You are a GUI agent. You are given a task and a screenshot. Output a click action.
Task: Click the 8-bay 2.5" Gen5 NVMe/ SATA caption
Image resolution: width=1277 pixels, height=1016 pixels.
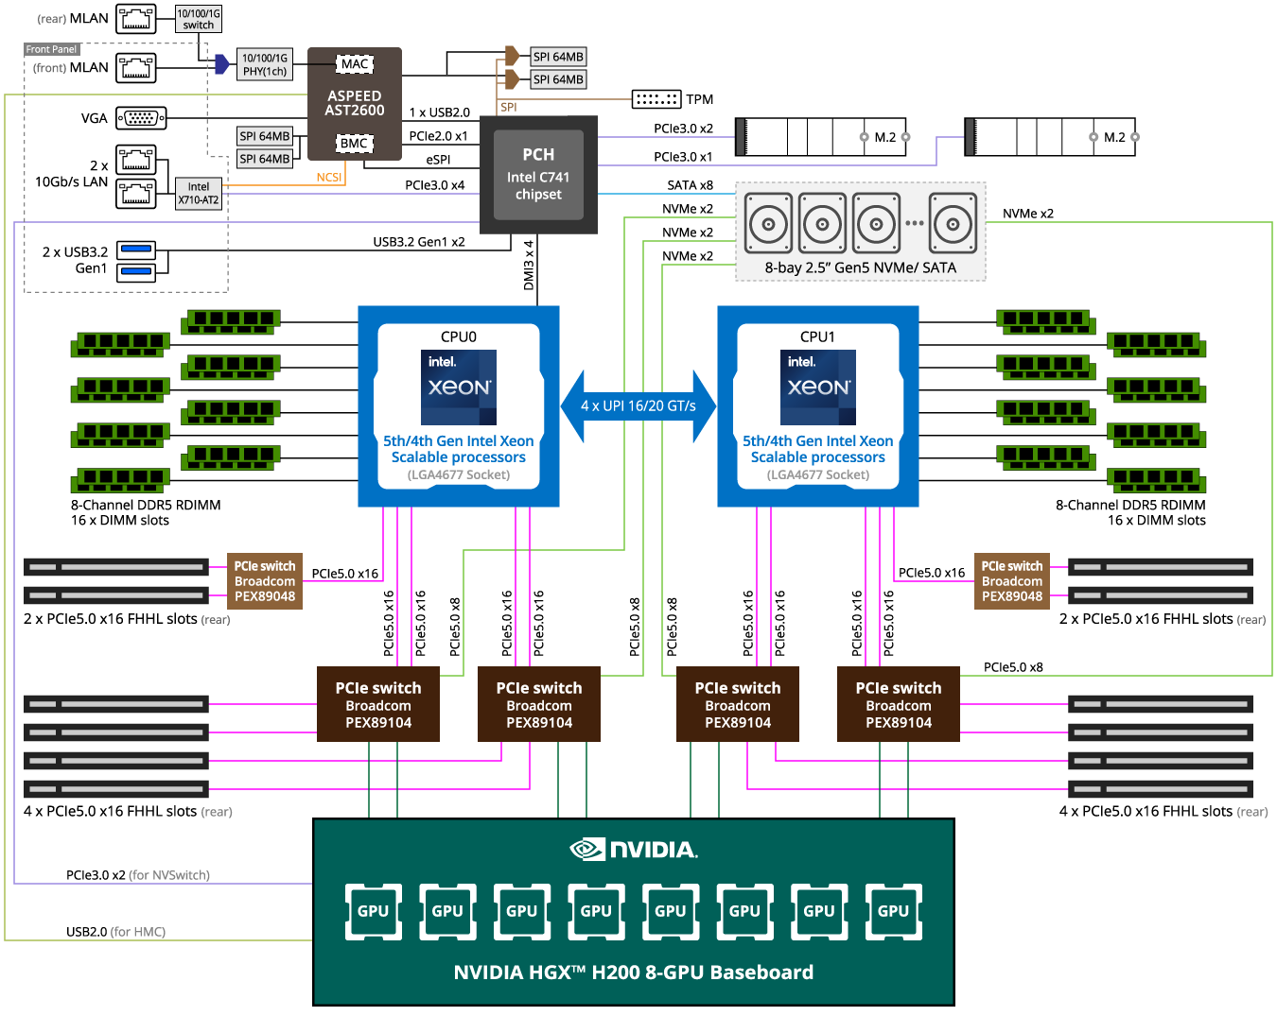pos(861,267)
